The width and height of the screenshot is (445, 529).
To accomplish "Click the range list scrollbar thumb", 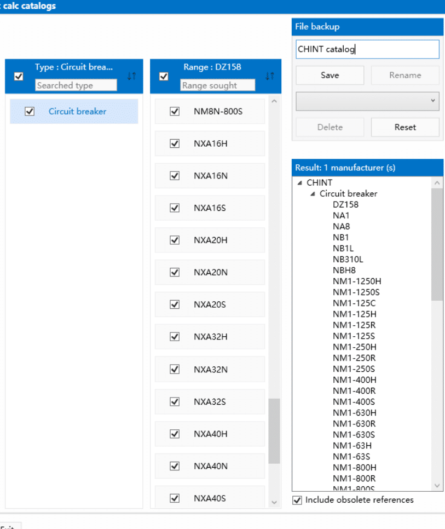I will 274,431.
